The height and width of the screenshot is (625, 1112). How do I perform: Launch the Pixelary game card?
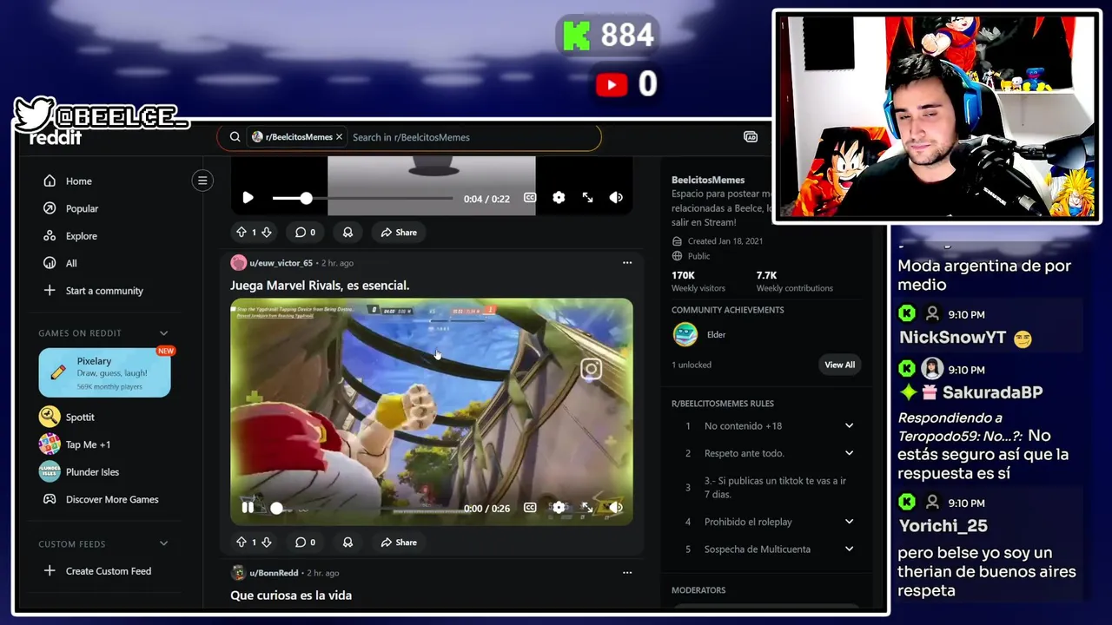104,372
